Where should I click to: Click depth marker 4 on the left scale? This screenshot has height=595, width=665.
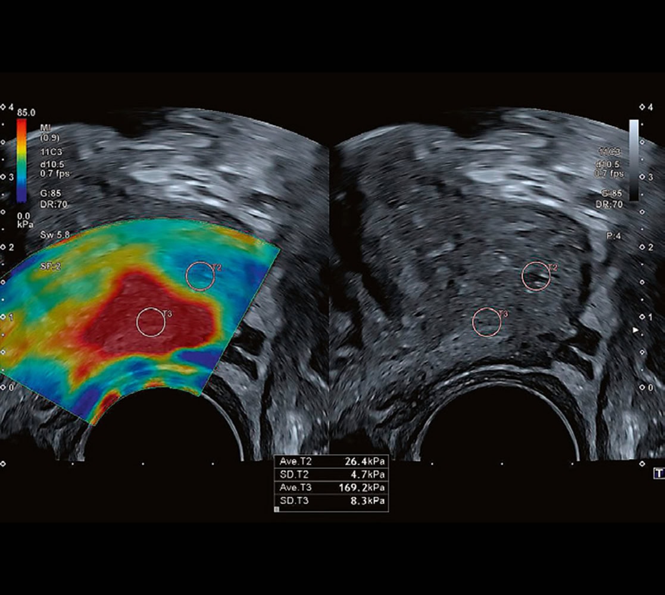tap(10, 107)
